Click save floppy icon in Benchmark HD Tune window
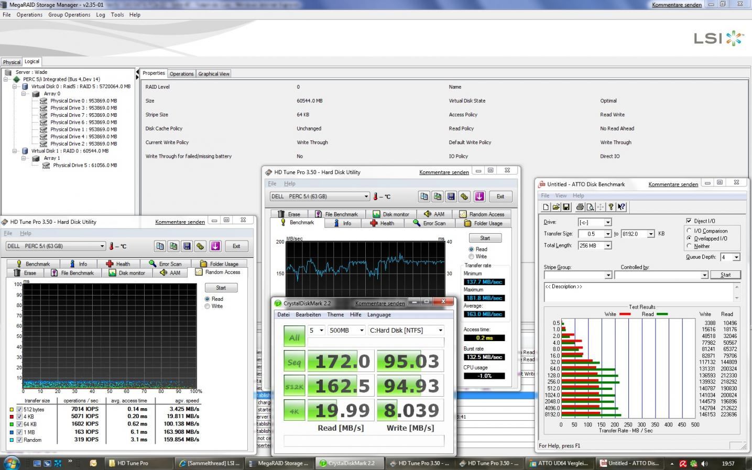The height and width of the screenshot is (470, 752). coord(451,196)
